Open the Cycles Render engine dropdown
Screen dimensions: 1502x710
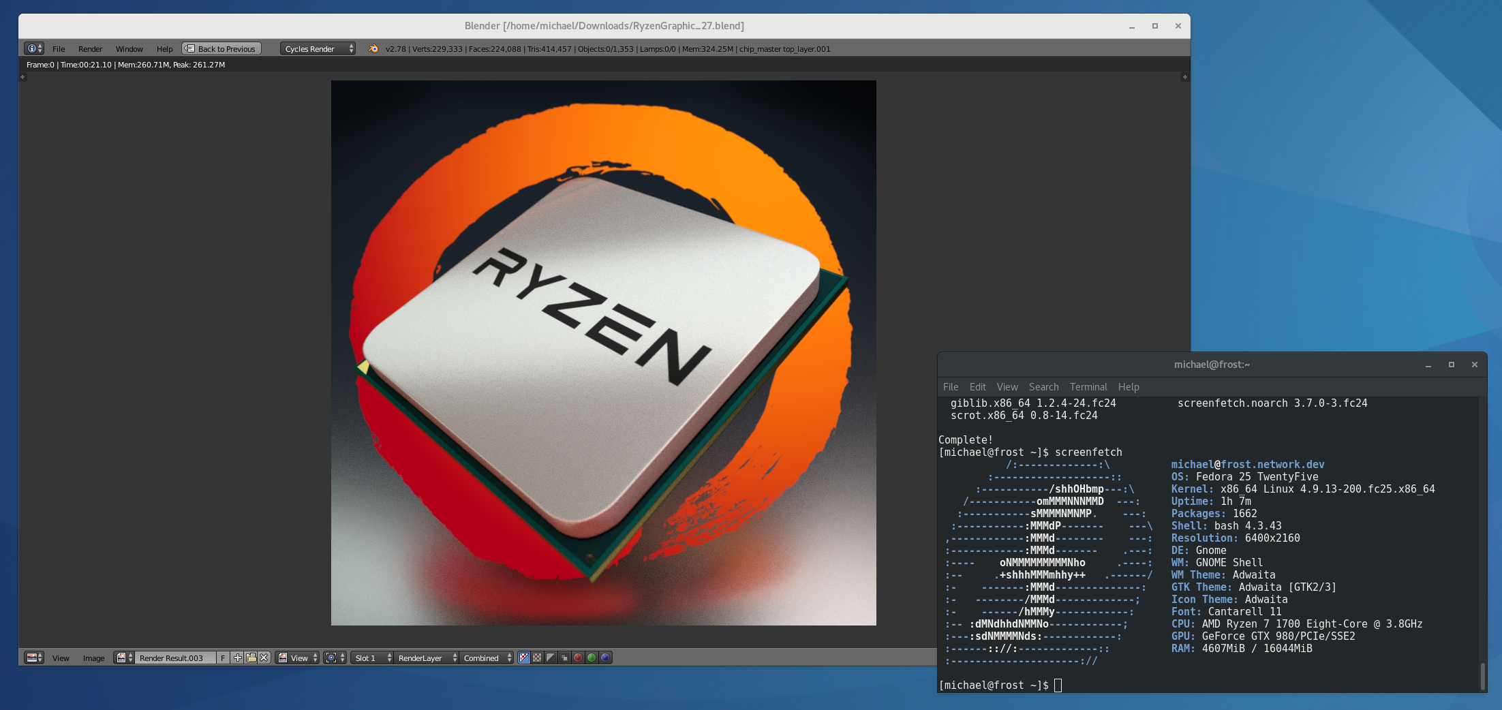pos(318,48)
